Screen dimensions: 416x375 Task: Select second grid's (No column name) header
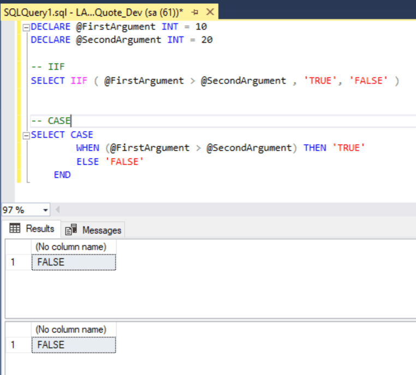(74, 330)
